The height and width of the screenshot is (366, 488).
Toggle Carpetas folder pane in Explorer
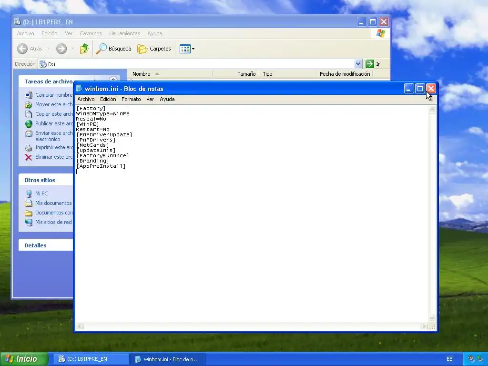pos(154,49)
